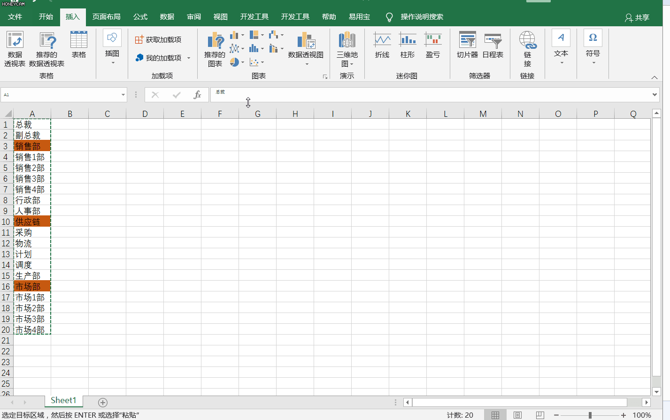Insert a 折线 line sparkline

click(x=382, y=45)
